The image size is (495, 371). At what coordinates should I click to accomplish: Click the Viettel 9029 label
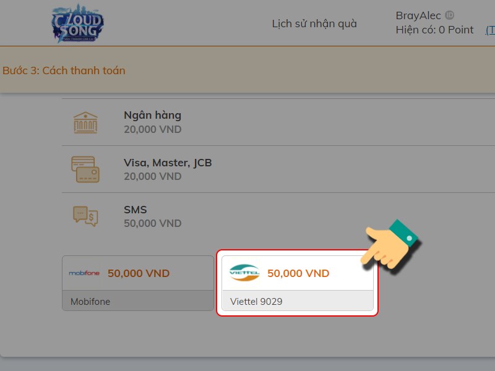tap(256, 302)
